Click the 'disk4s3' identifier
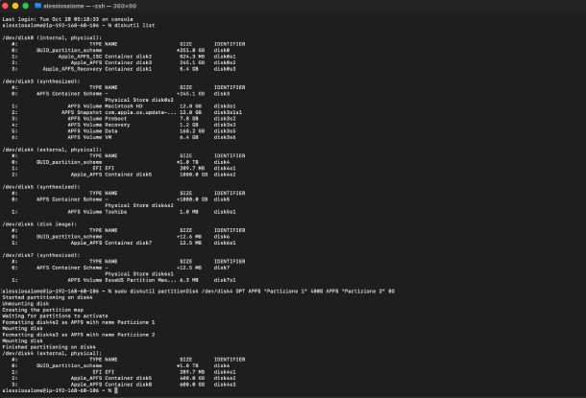 tap(225, 385)
